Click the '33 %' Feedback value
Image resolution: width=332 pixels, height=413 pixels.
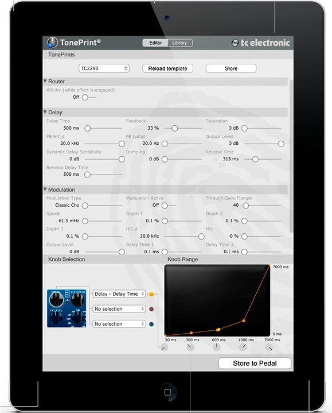(153, 128)
